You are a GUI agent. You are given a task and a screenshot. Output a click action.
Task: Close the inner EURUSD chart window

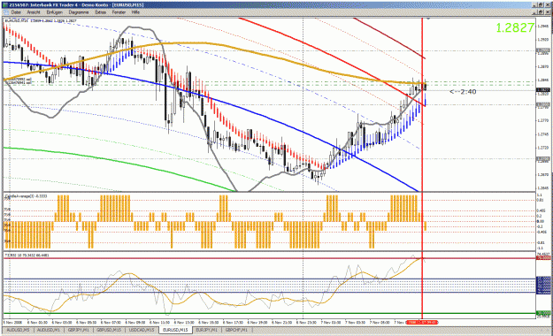tap(549, 12)
